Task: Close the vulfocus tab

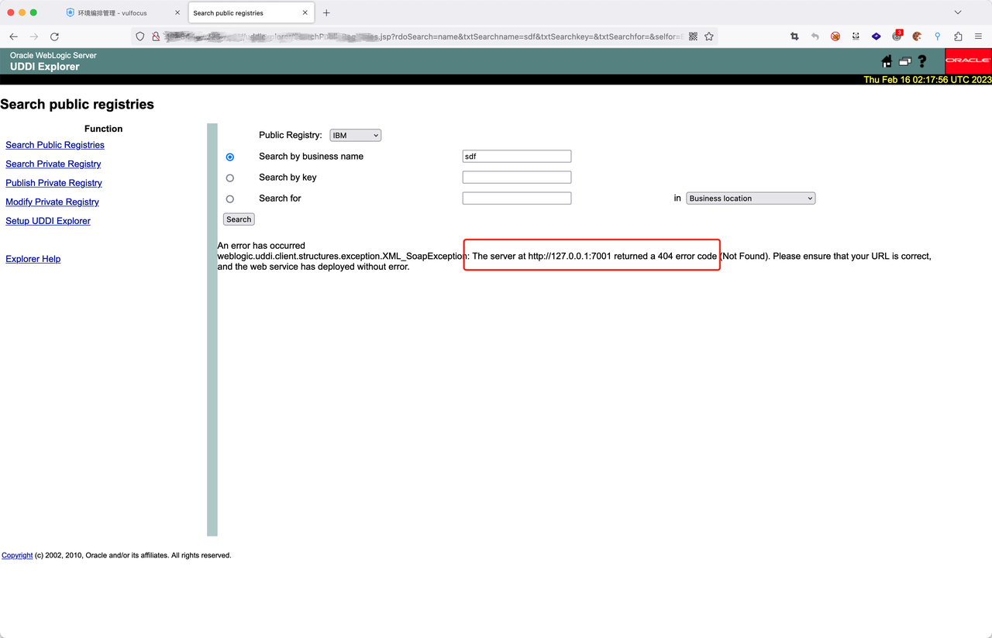Action: [177, 13]
